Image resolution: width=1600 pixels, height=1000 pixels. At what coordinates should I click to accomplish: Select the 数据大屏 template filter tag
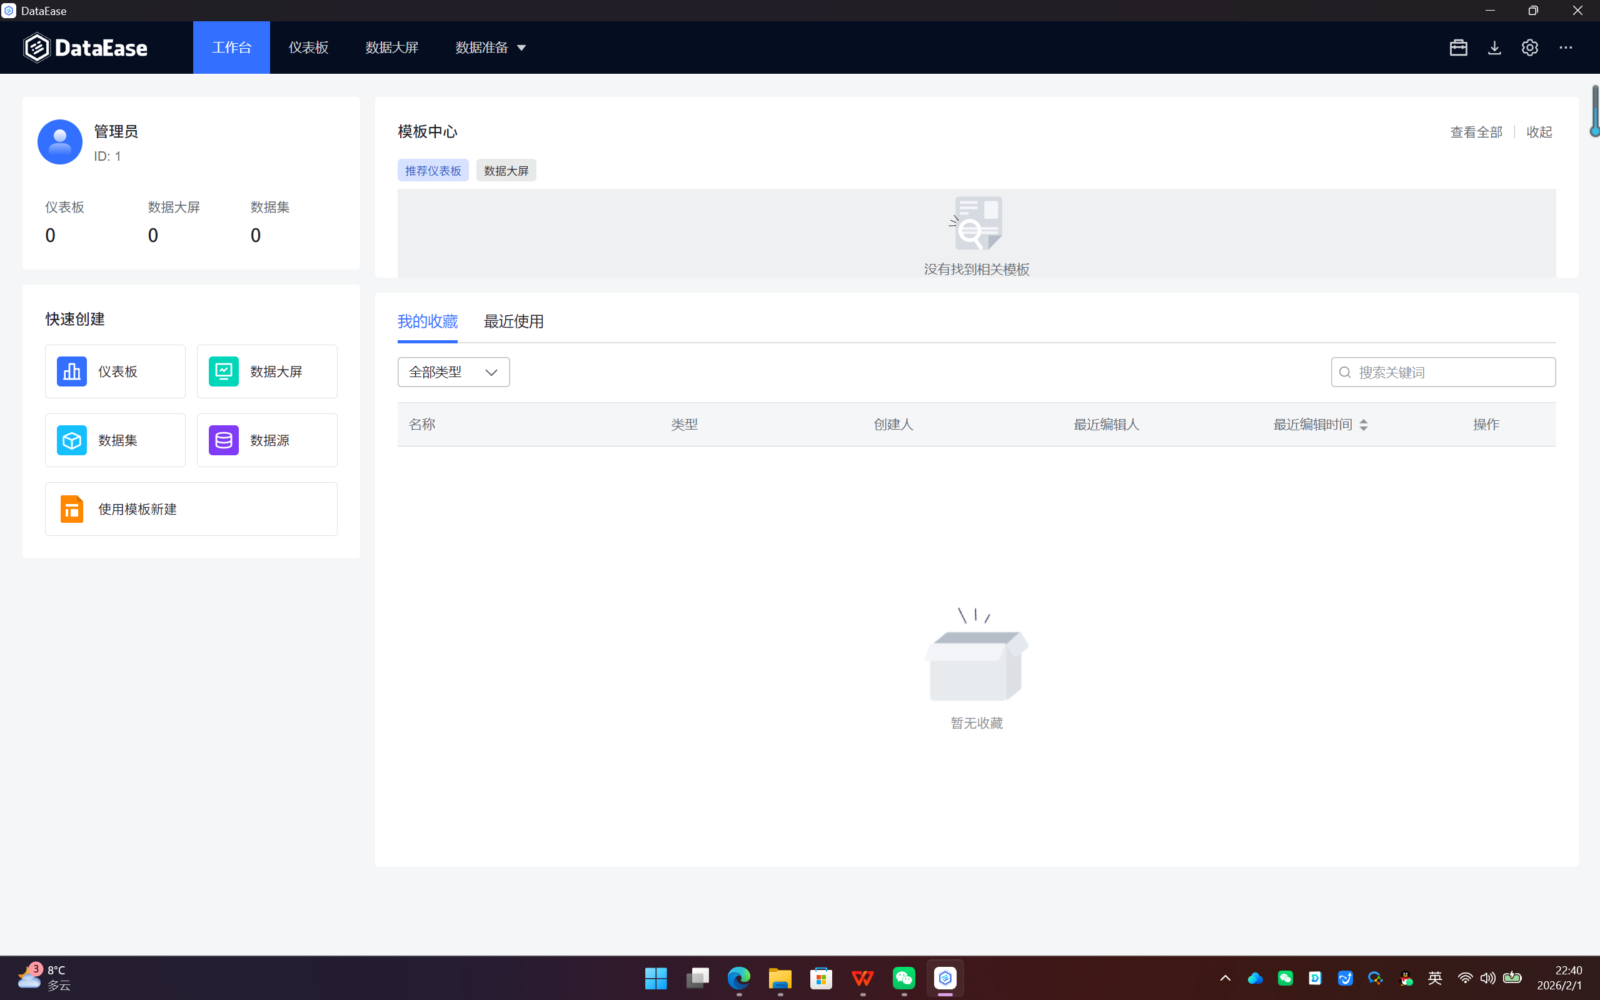click(x=506, y=171)
